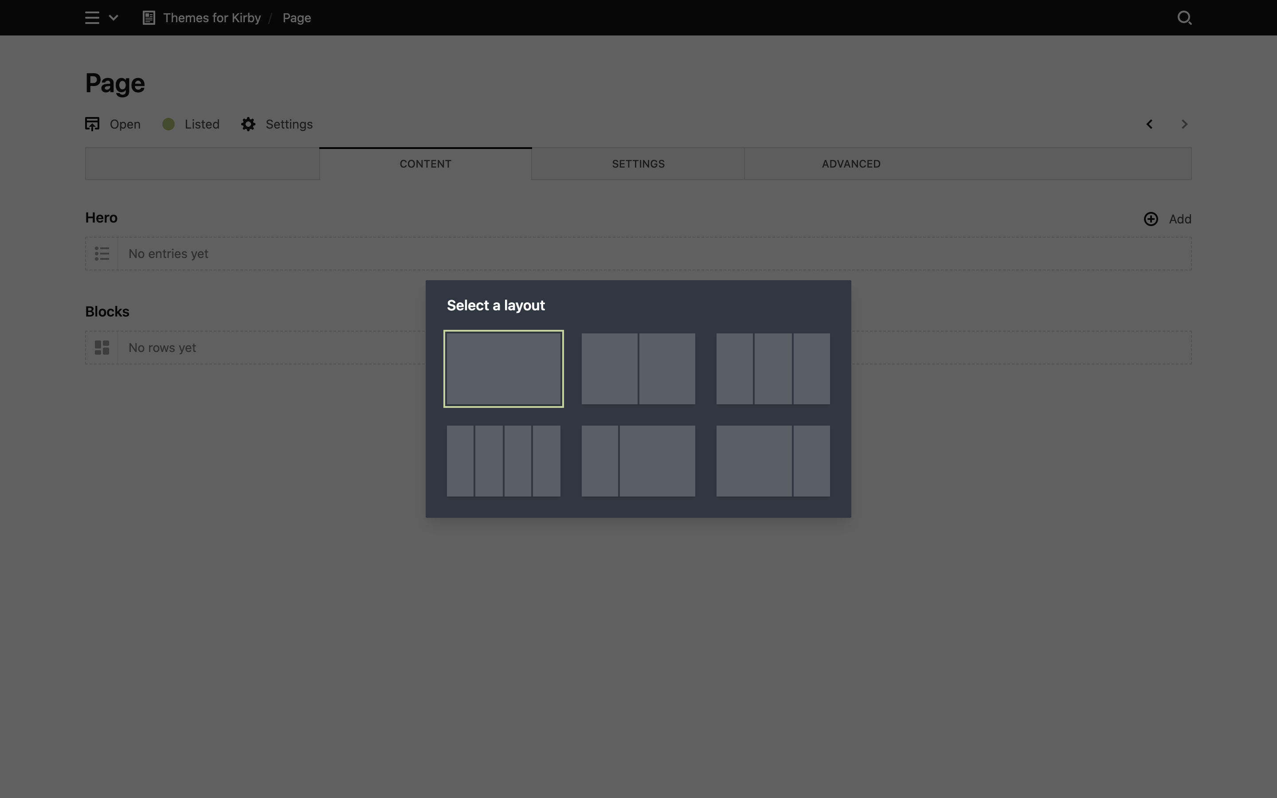Screen dimensions: 1277x798
Task: Open the page preview icon next to Open
Action: (x=92, y=124)
